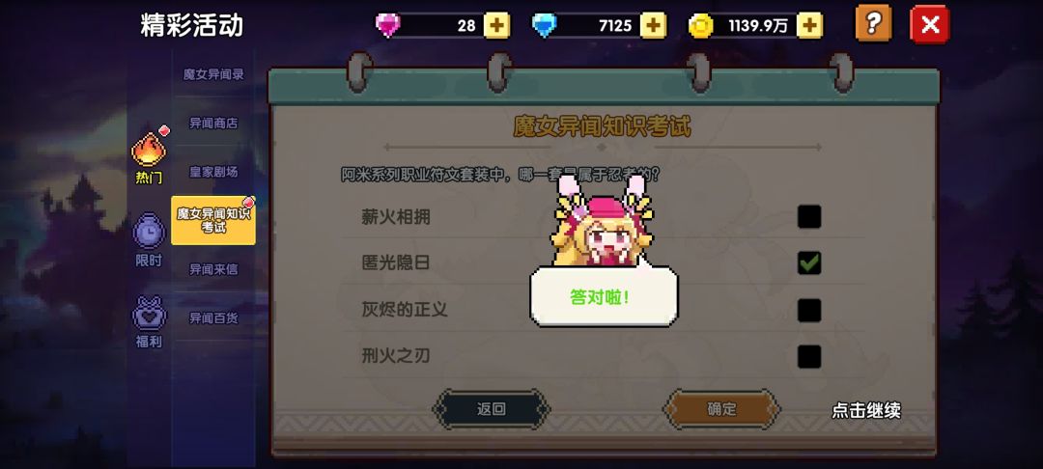
Task: Go to the 异闻来信 tab
Action: pyautogui.click(x=213, y=269)
